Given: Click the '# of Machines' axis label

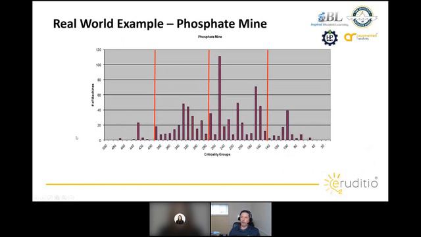Looking at the screenshot, I should (93, 95).
